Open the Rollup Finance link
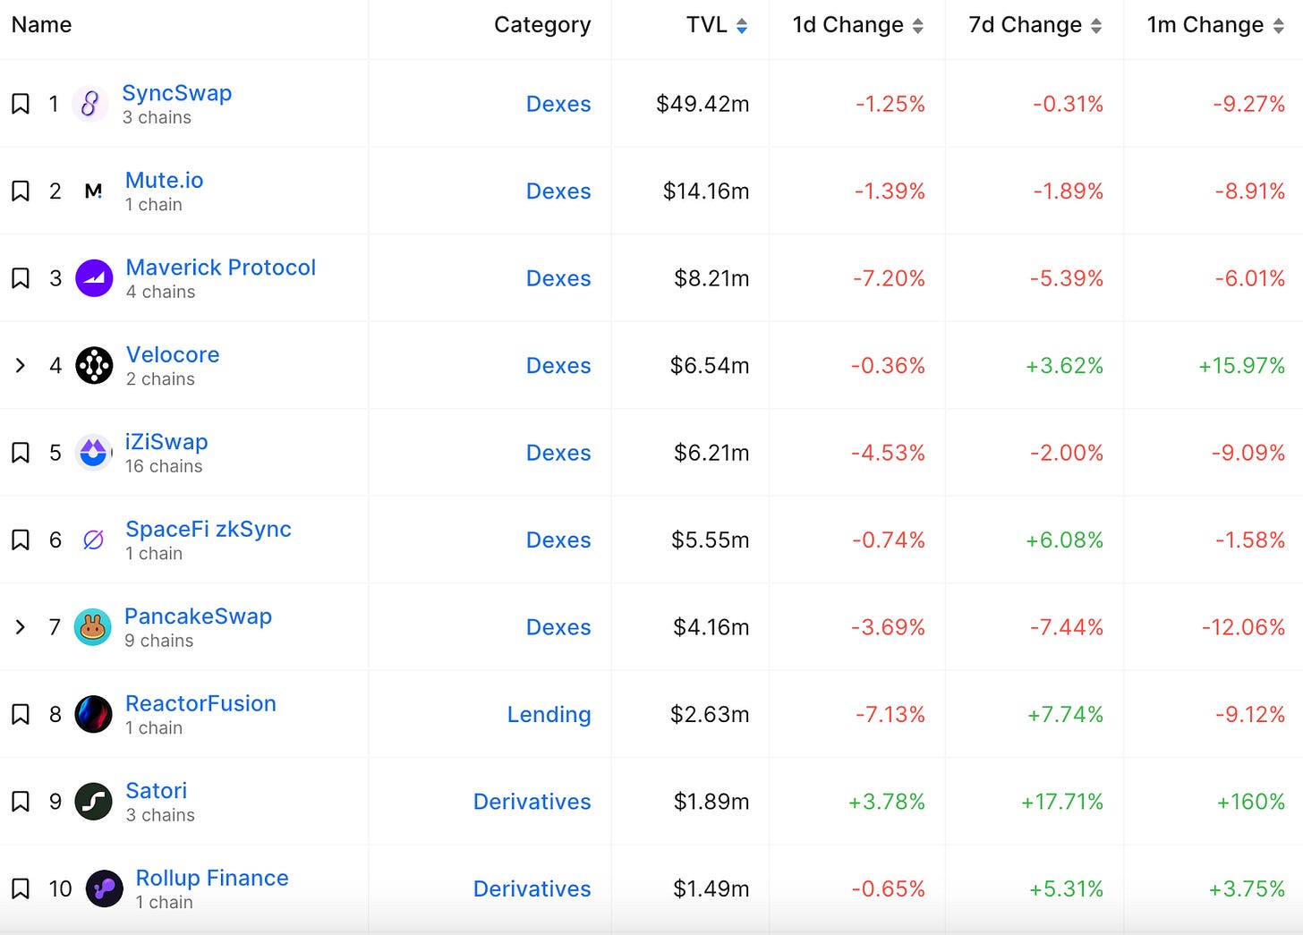This screenshot has height=935, width=1303. (x=212, y=878)
